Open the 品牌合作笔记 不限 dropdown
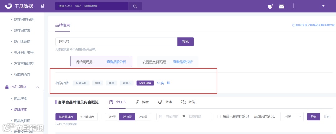The width and height of the screenshot is (336, 134). [292, 117]
